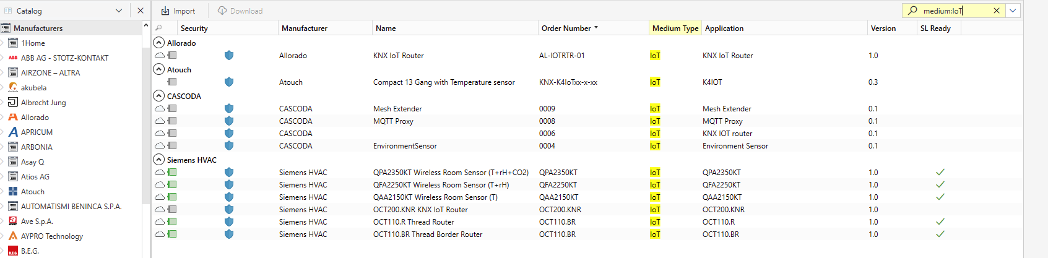Click the Environment Sensor application cell
This screenshot has height=258, width=1048.
point(735,145)
